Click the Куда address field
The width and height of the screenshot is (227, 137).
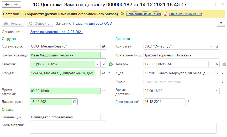coord(176,73)
